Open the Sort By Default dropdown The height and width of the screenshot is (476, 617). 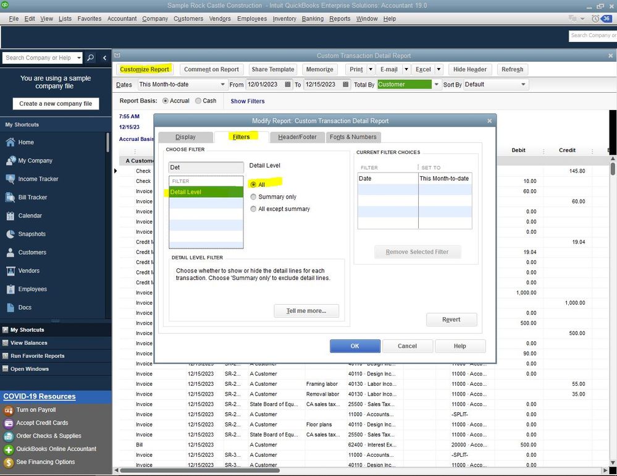(523, 84)
